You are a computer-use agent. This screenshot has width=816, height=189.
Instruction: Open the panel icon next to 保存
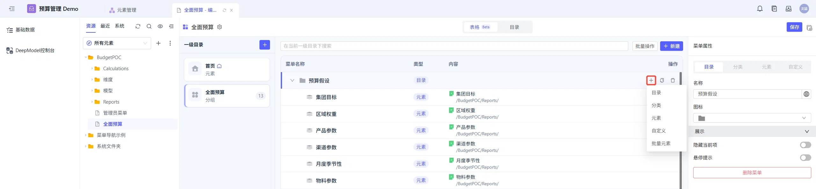tap(809, 28)
